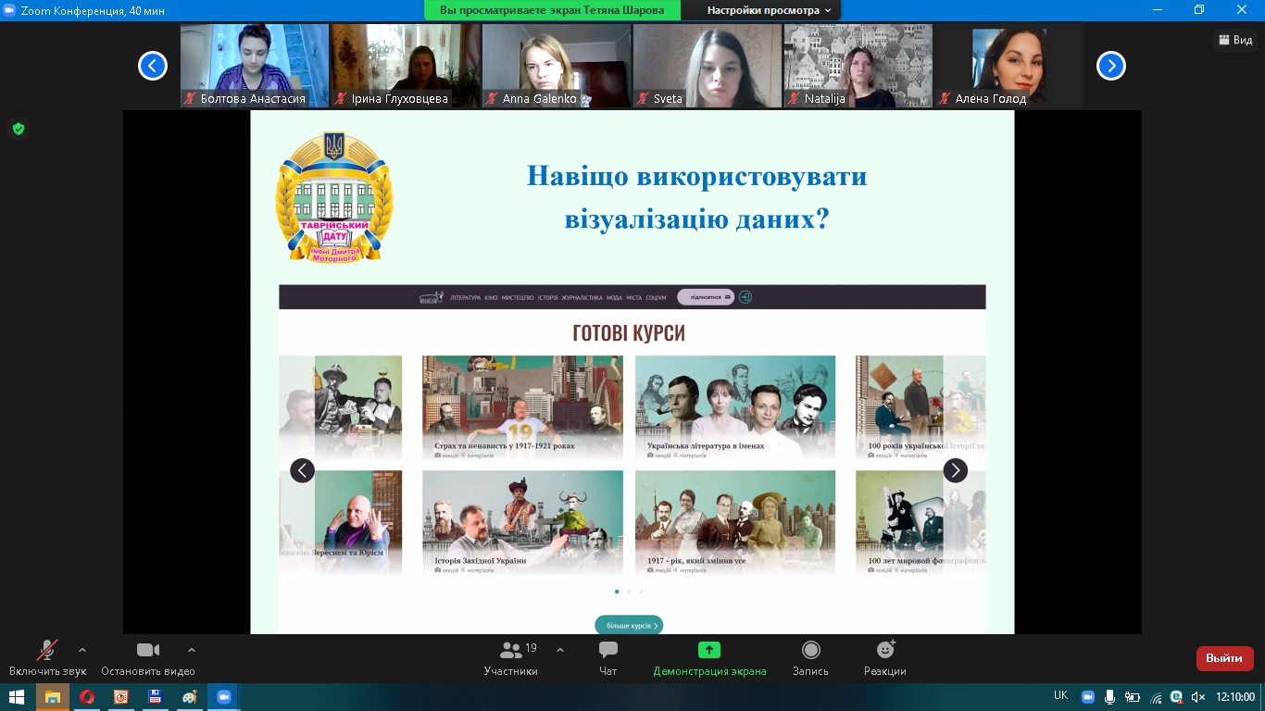Screen dimensions: 1265x711
Task: Open the course Історія Західної України
Action: pyautogui.click(x=522, y=523)
